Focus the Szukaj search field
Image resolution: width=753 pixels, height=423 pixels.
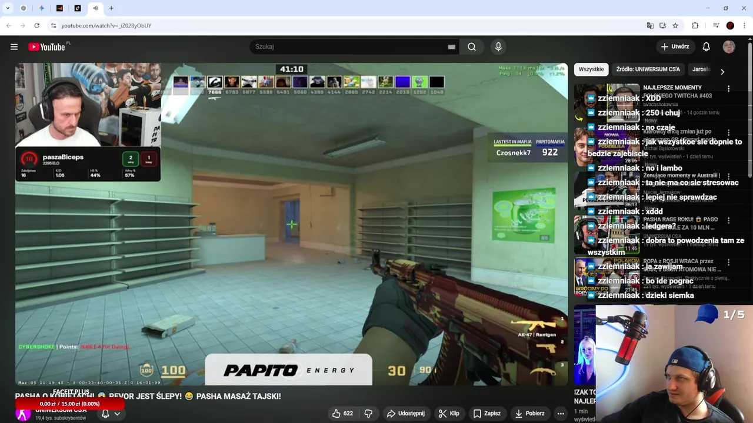point(350,47)
